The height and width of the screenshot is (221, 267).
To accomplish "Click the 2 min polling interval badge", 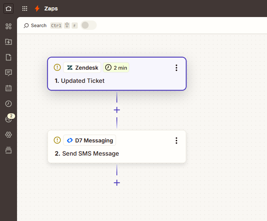I will click(x=116, y=68).
